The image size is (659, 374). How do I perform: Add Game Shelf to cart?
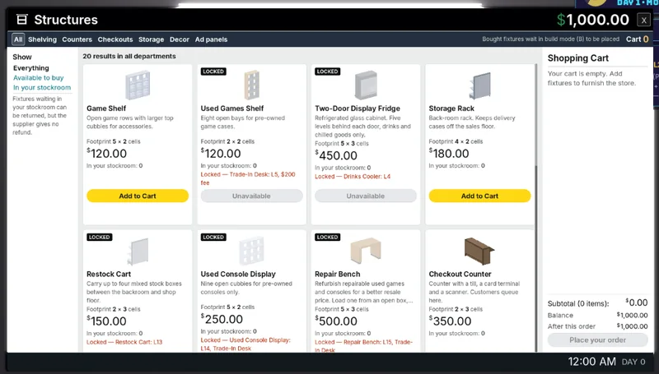click(x=138, y=196)
